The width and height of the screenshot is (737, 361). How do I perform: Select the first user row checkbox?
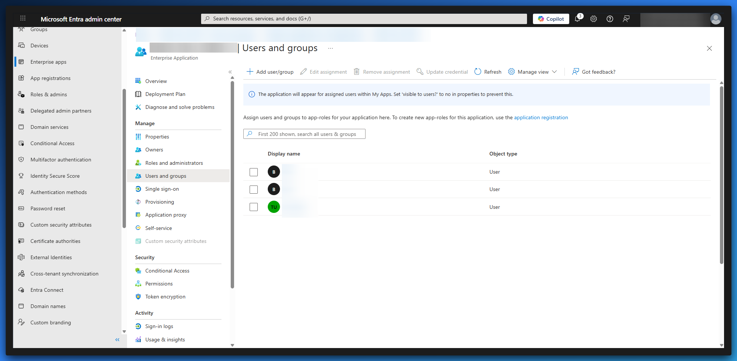coord(254,172)
